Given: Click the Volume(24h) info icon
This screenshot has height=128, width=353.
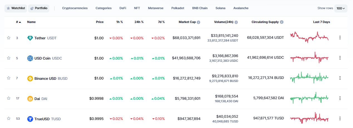Looking at the screenshot, I should pyautogui.click(x=236, y=22).
